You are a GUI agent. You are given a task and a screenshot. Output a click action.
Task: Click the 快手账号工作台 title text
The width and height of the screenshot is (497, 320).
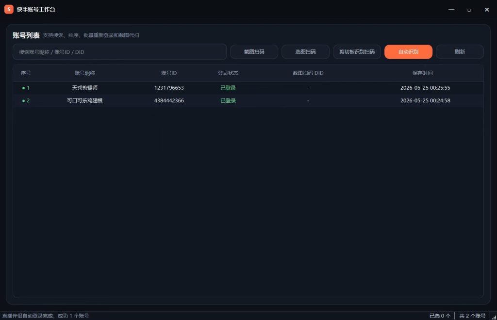click(x=36, y=10)
